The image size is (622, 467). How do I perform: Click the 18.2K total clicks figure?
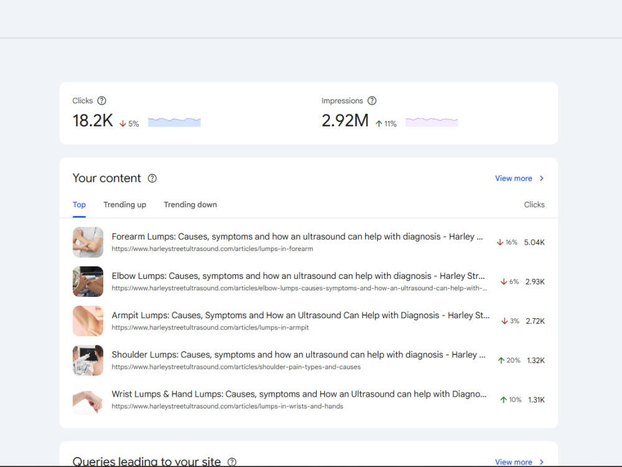click(93, 121)
